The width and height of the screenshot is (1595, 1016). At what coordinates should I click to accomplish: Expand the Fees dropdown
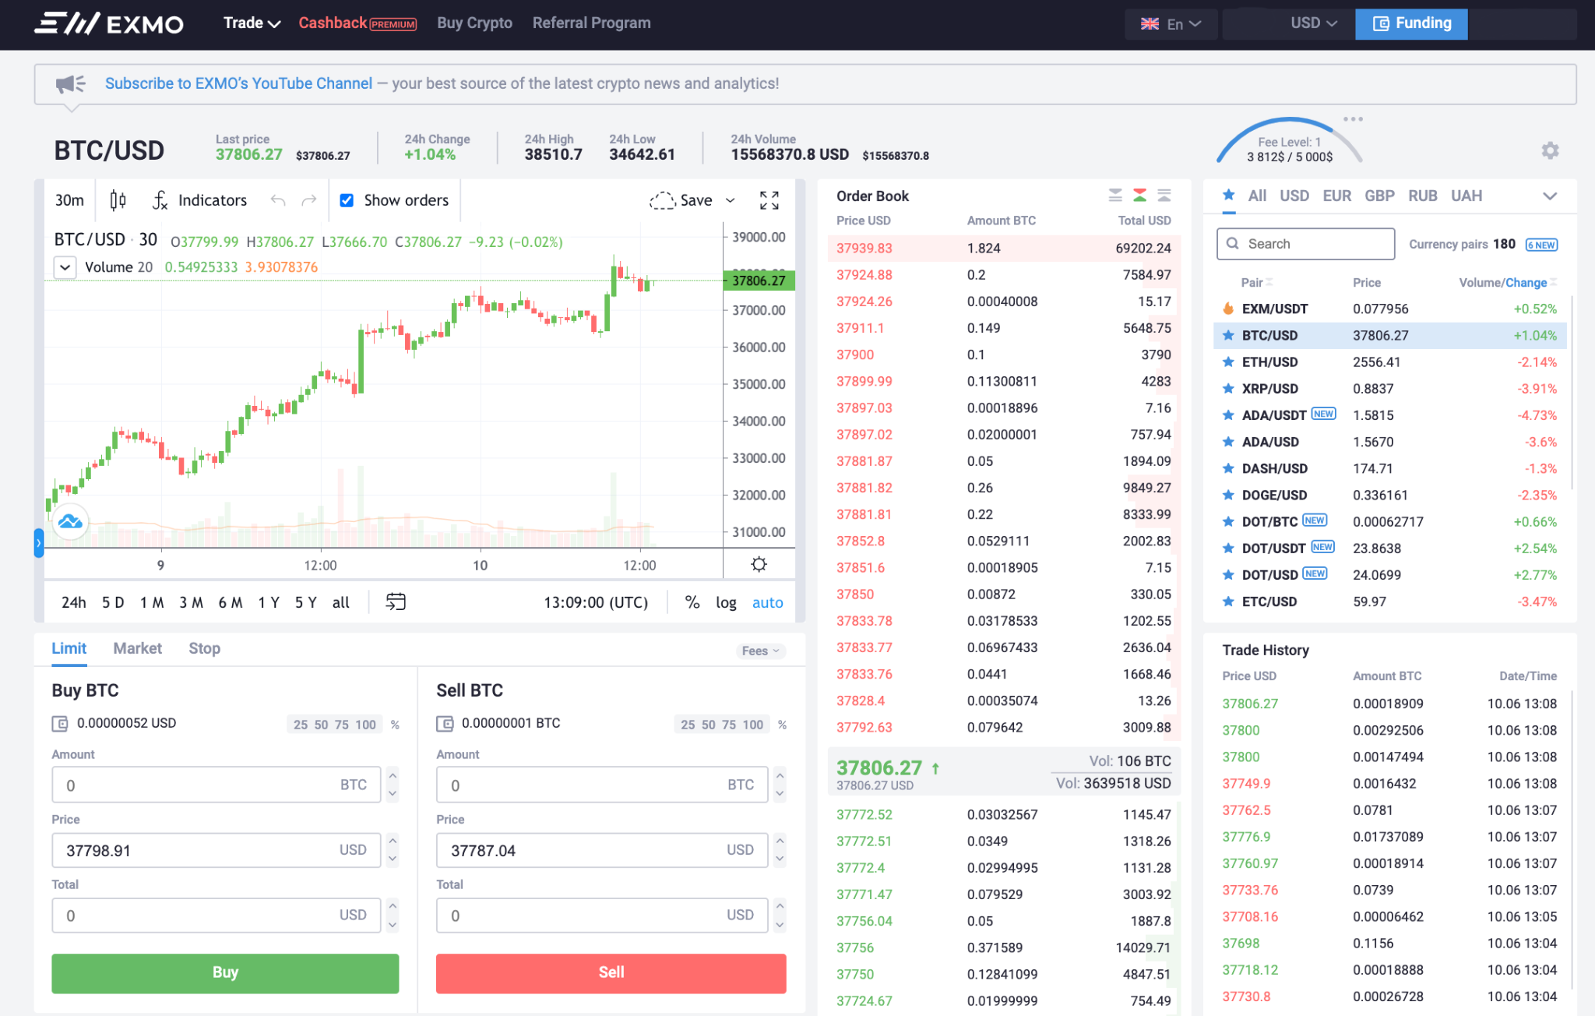coord(761,651)
